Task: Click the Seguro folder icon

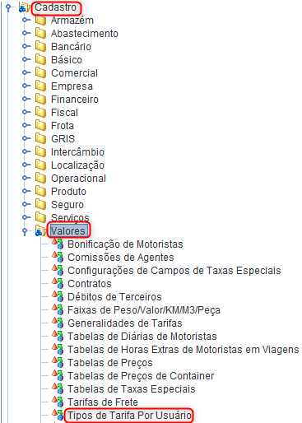Action: [40, 204]
